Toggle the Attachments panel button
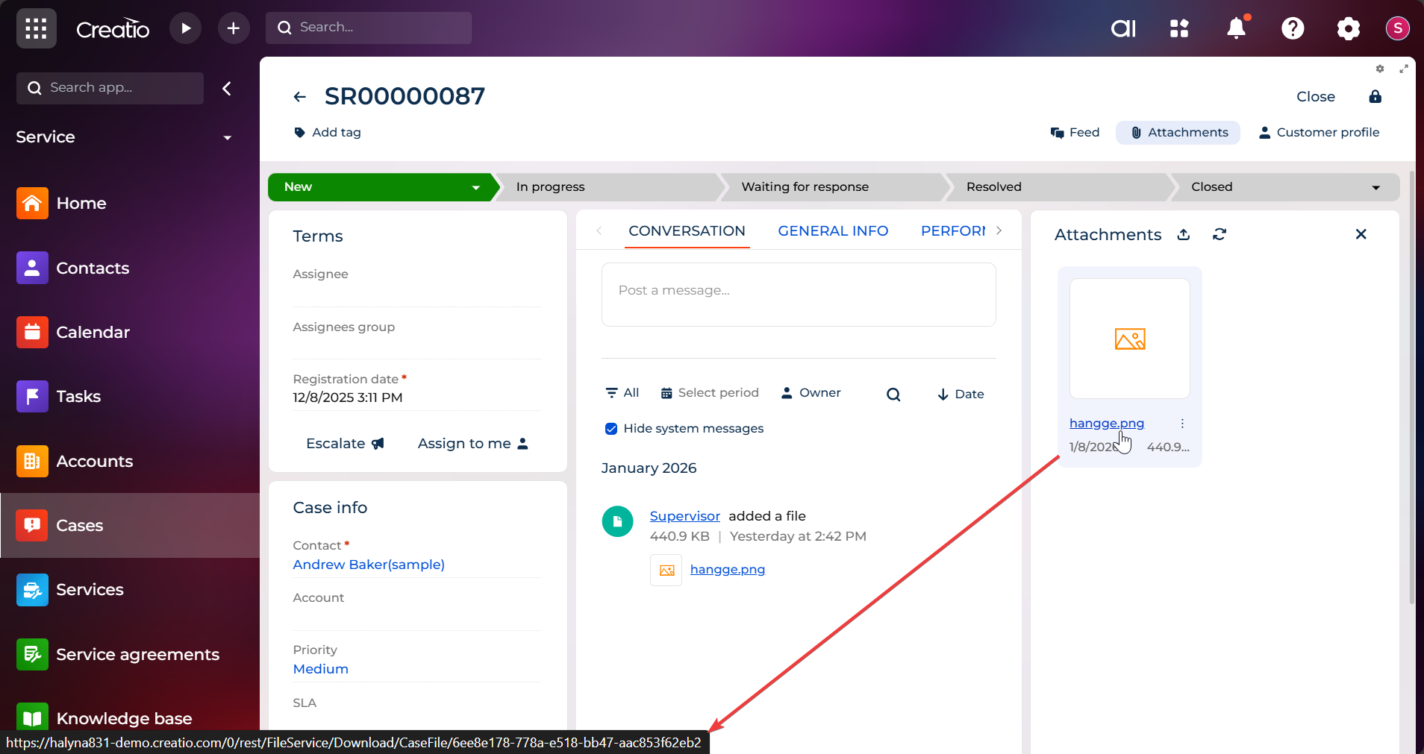Viewport: 1424px width, 754px height. (x=1178, y=133)
